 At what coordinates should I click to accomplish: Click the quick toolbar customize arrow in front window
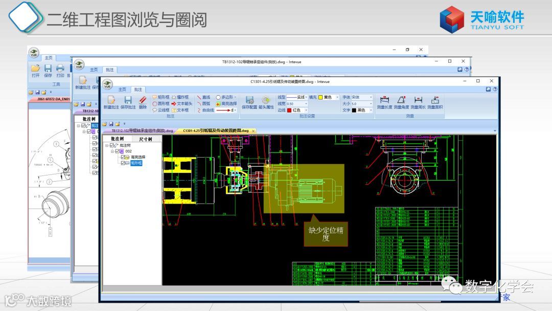point(124,124)
